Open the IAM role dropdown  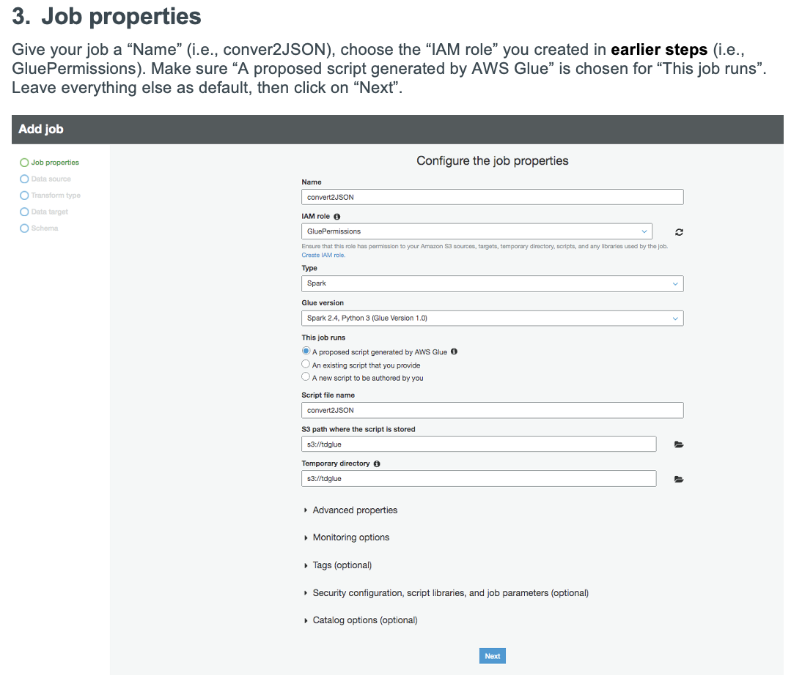click(x=477, y=231)
